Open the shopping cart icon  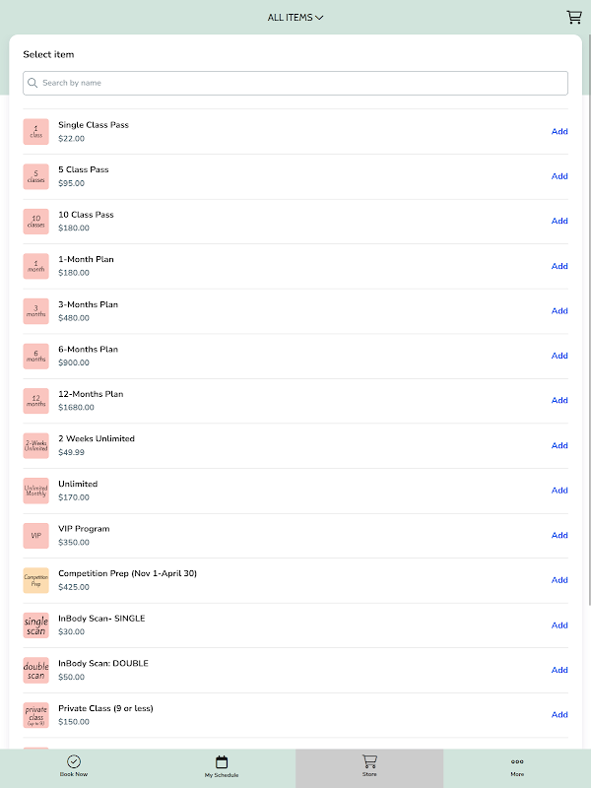[x=573, y=17]
